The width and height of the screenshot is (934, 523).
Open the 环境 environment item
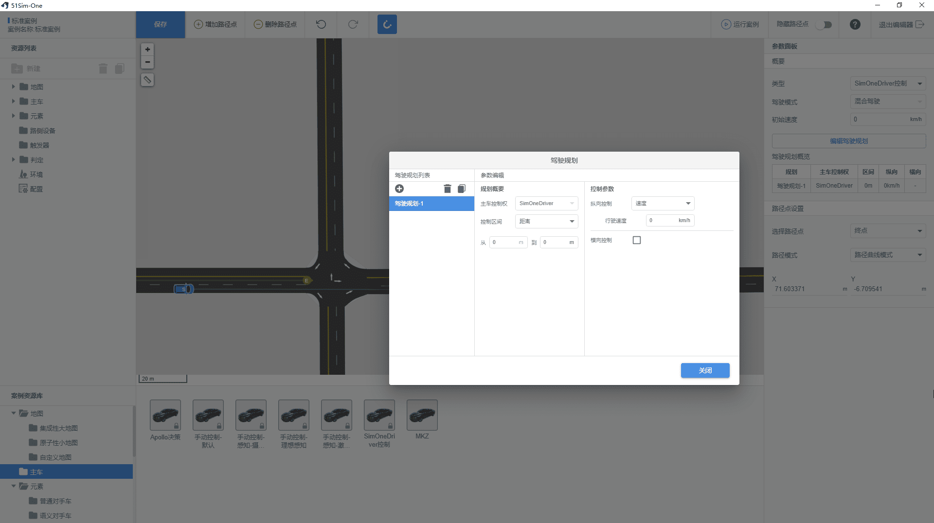31,174
